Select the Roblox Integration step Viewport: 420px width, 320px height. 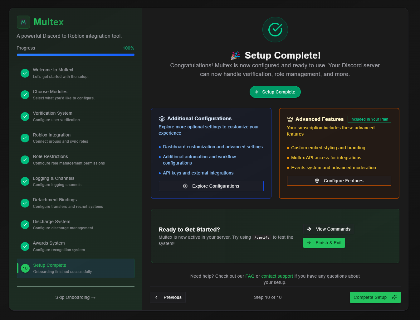(x=76, y=138)
